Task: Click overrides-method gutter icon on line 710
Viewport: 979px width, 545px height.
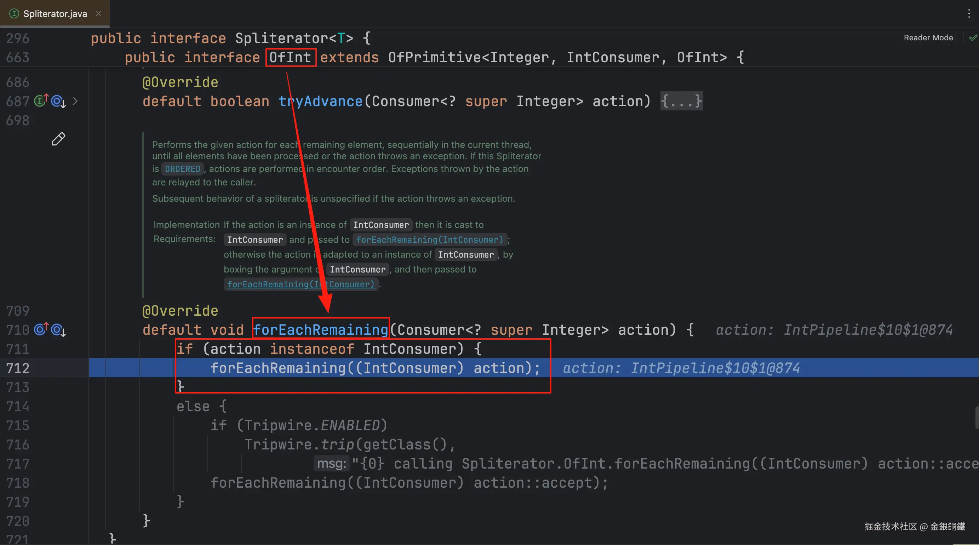Action: click(x=41, y=329)
